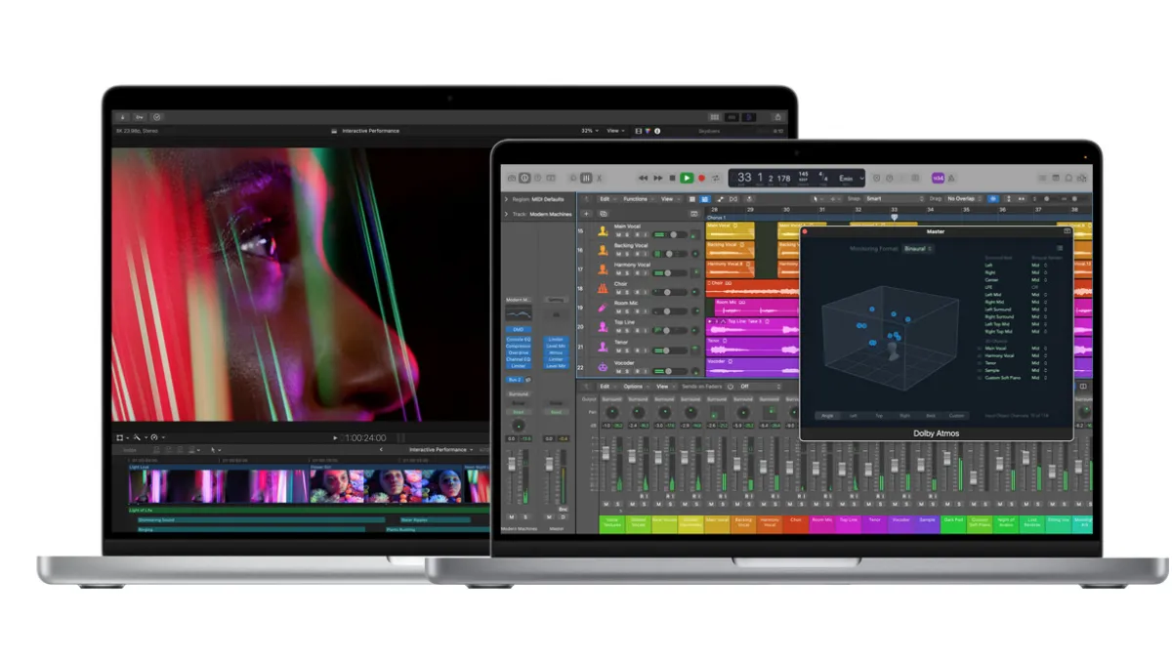The height and width of the screenshot is (659, 1172).
Task: Click the Main Vocal track icon
Action: (x=603, y=231)
